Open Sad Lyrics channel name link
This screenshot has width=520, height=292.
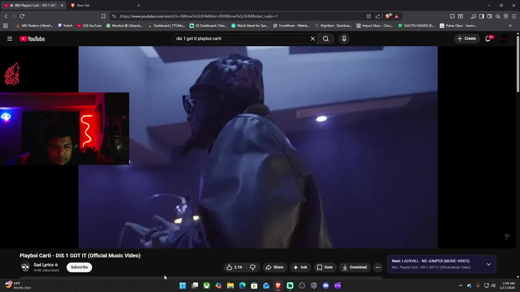point(43,265)
